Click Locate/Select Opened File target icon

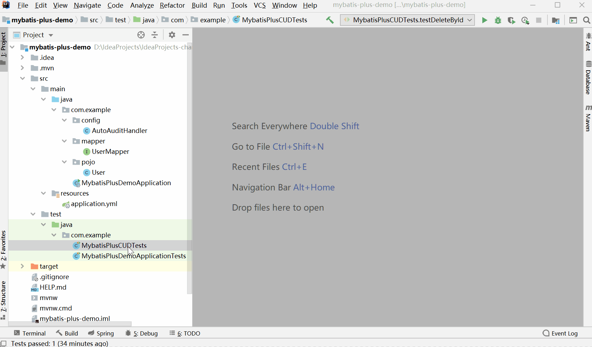point(141,35)
